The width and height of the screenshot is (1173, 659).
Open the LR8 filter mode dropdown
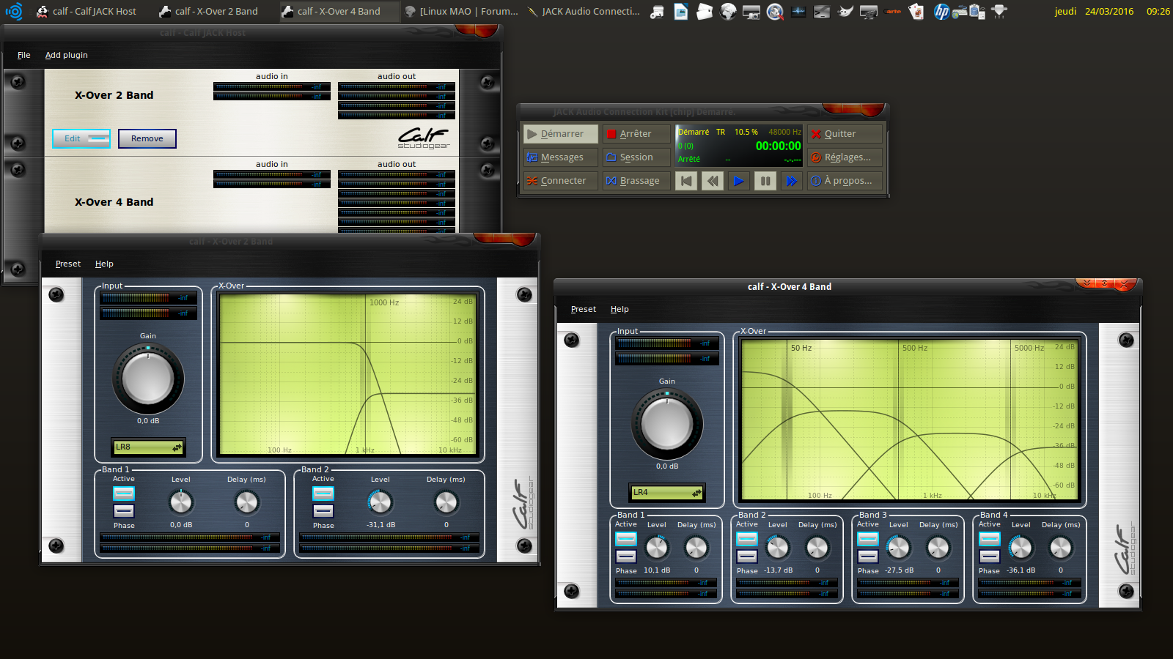(148, 447)
